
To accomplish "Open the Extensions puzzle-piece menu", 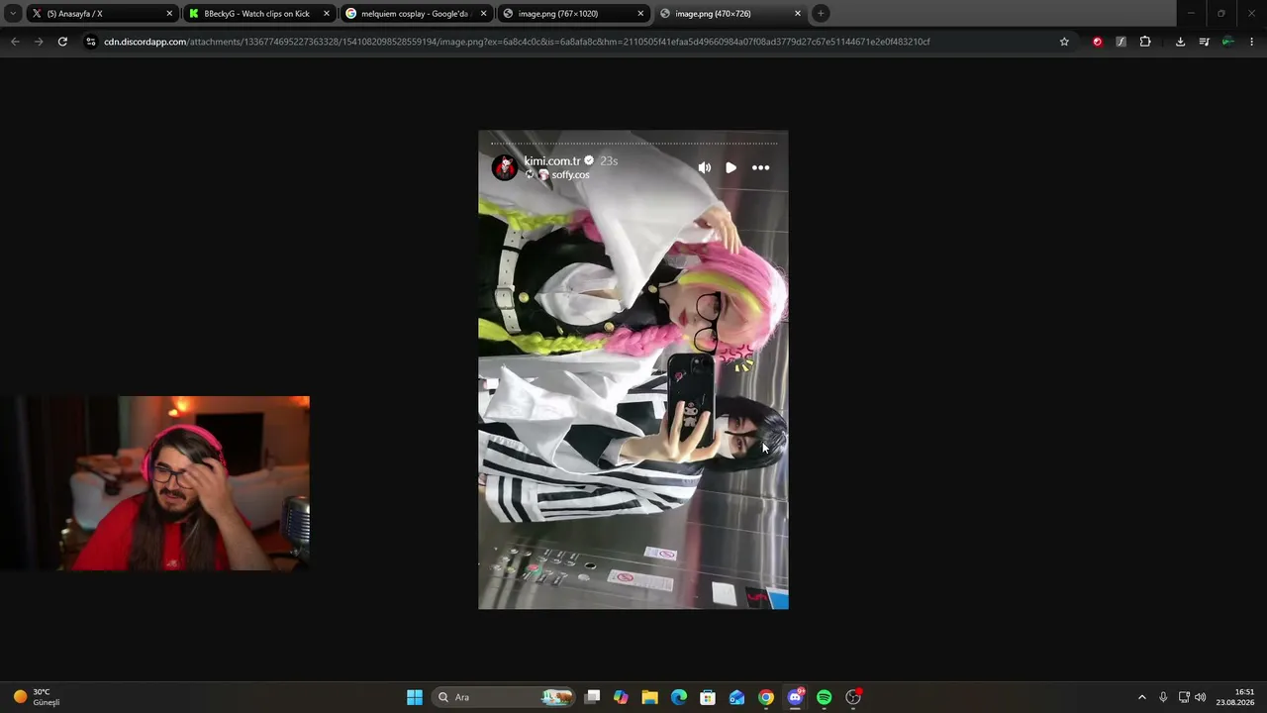I will 1145,42.
